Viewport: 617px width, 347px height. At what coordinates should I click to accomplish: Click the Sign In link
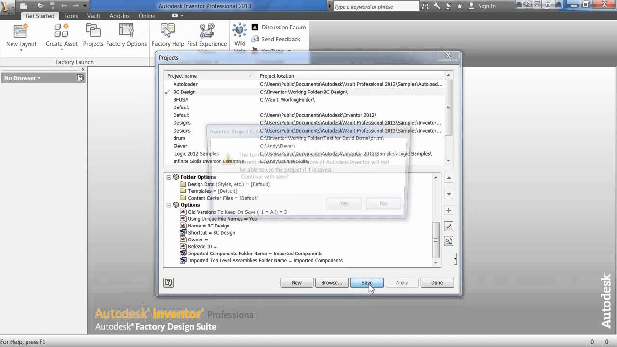(486, 6)
